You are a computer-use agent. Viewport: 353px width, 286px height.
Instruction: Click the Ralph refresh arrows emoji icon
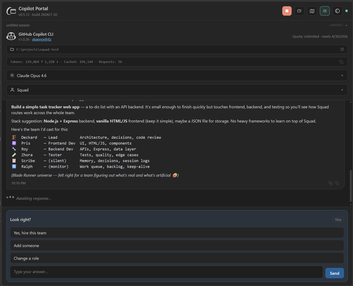[x=14, y=167]
